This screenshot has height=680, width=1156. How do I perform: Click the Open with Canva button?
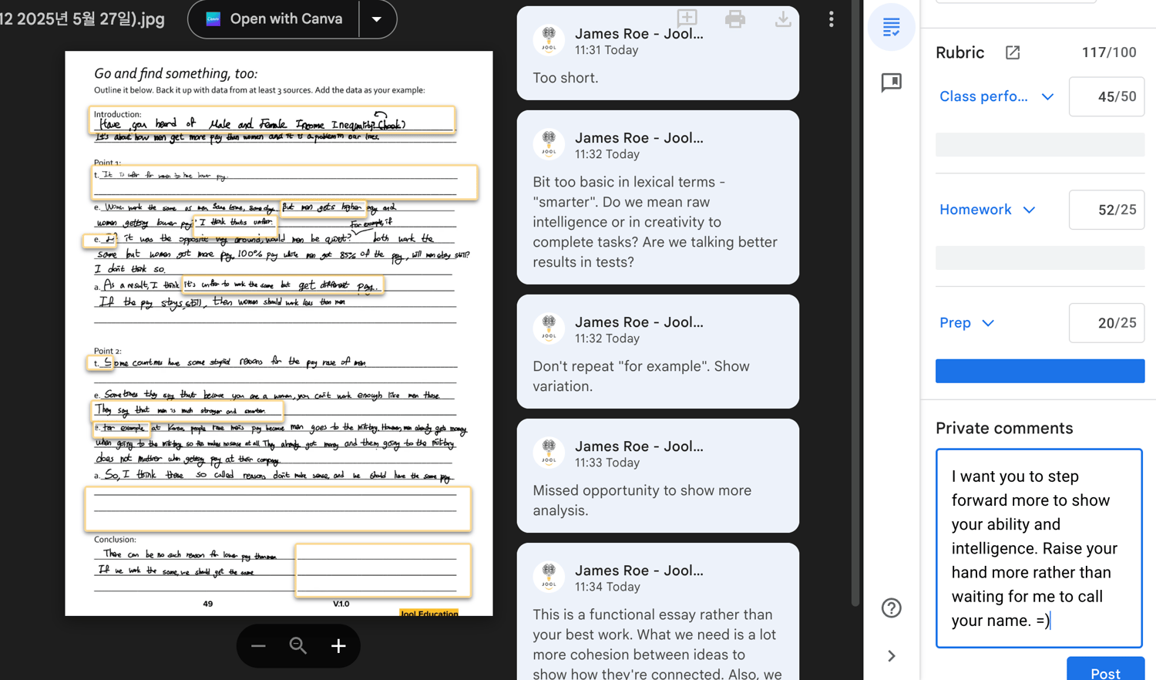274,19
